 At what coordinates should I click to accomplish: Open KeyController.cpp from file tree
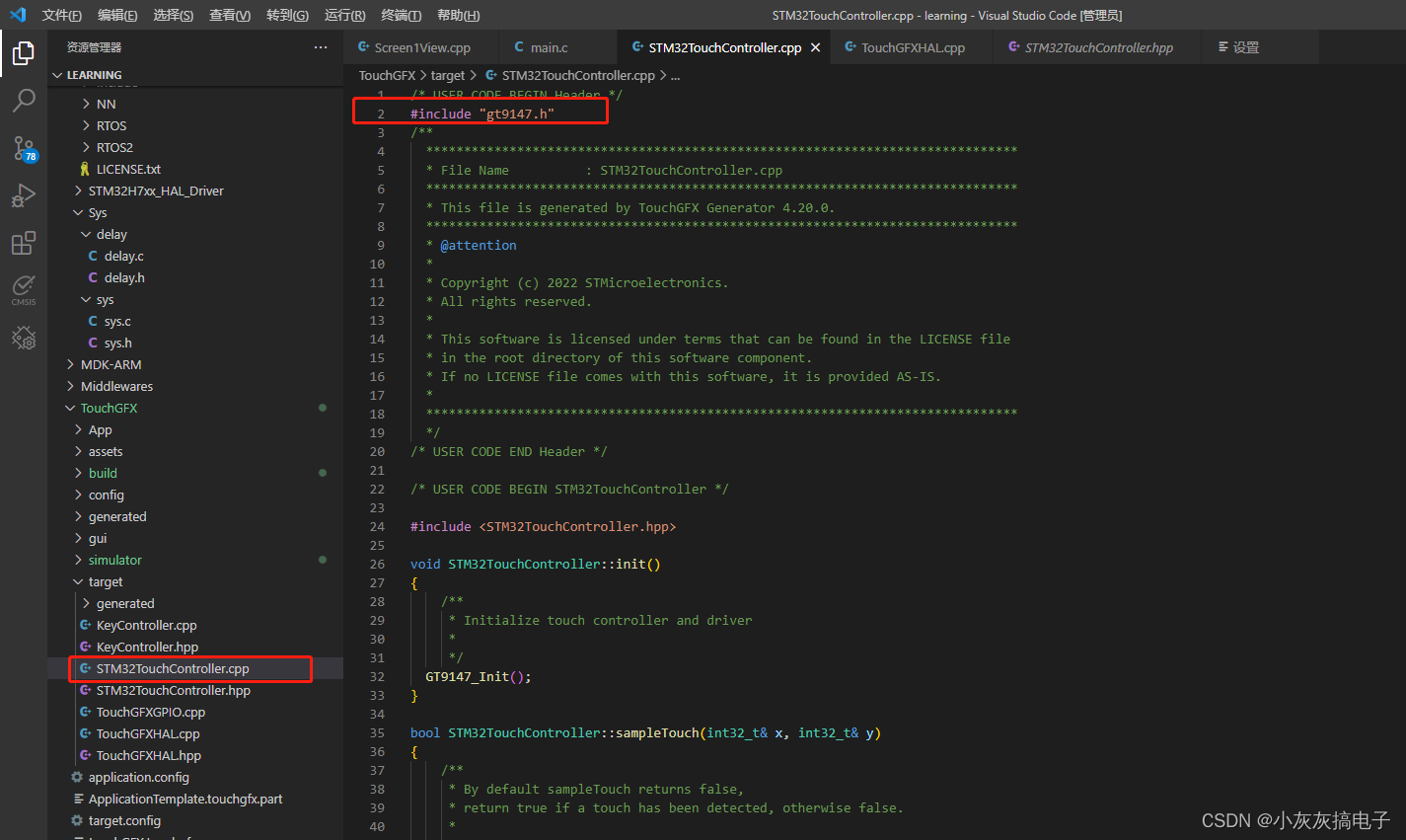click(146, 625)
